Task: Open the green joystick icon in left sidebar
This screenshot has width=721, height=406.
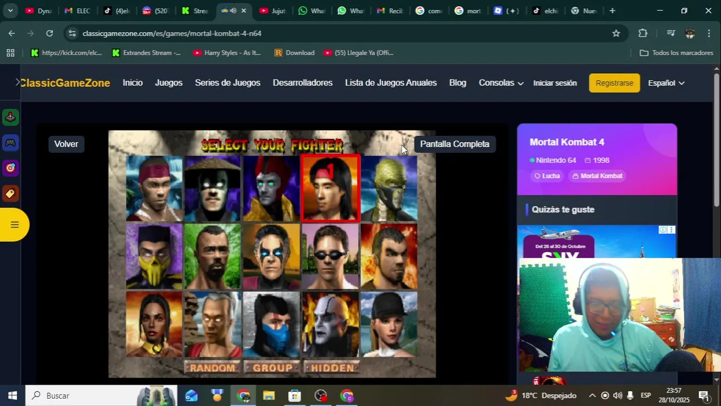Action: pyautogui.click(x=10, y=117)
